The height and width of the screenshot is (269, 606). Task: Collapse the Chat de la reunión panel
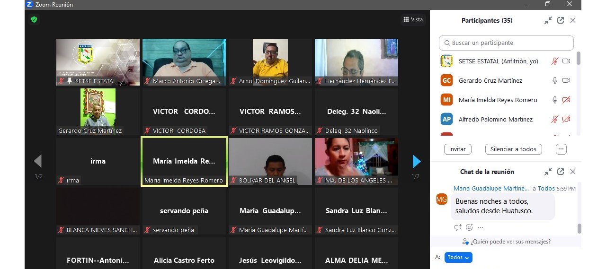(548, 172)
